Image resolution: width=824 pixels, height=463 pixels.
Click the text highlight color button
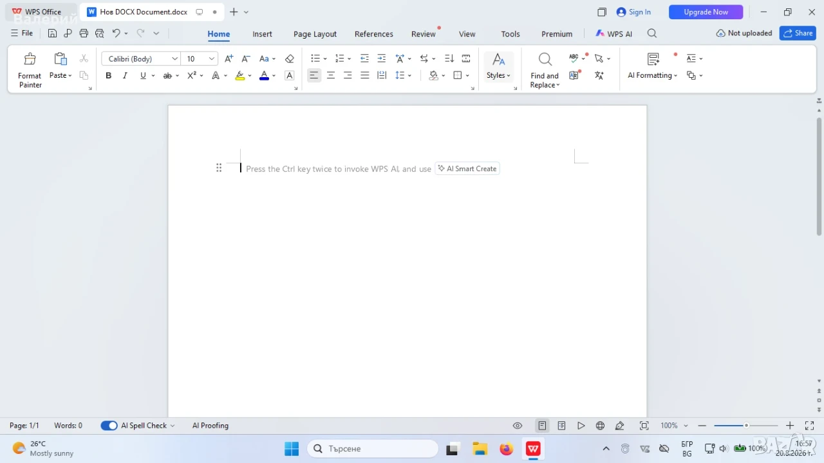(x=240, y=76)
